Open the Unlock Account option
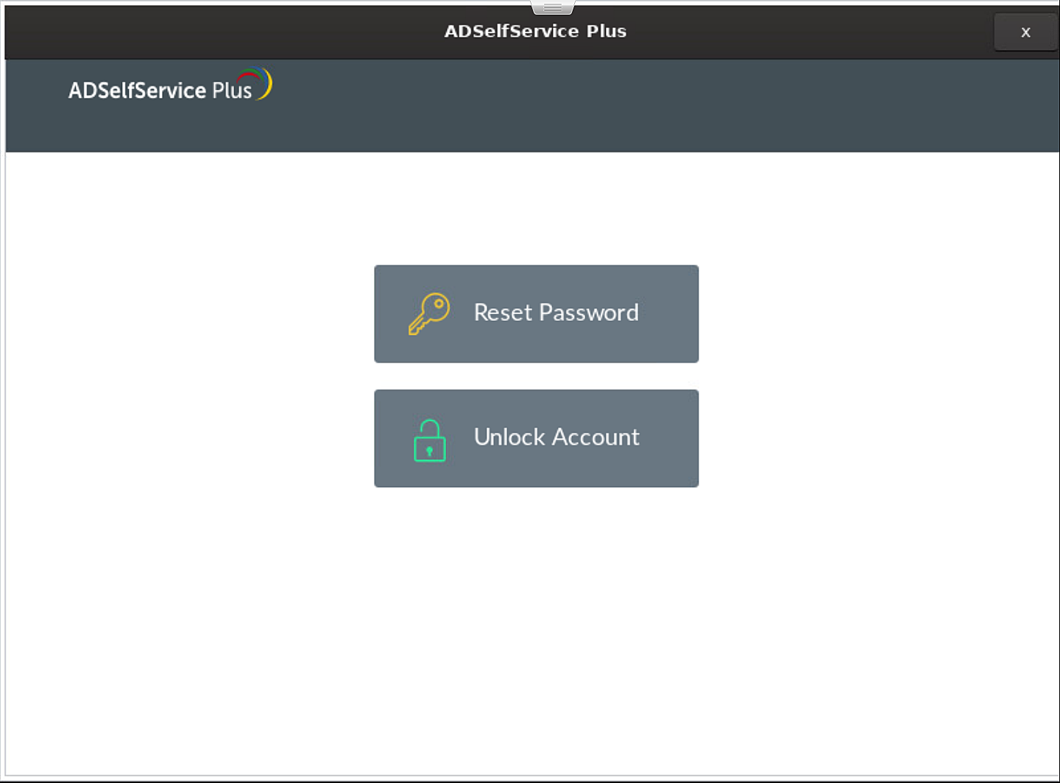1060x783 pixels. click(536, 439)
